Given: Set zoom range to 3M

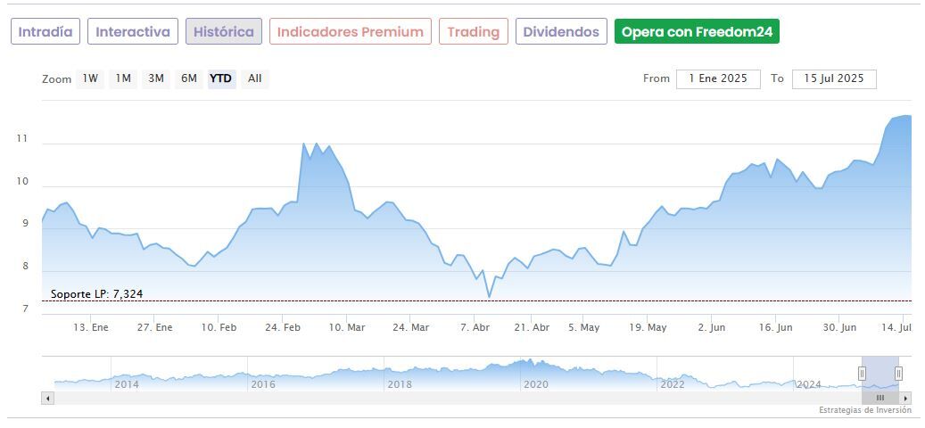Looking at the screenshot, I should click(156, 78).
